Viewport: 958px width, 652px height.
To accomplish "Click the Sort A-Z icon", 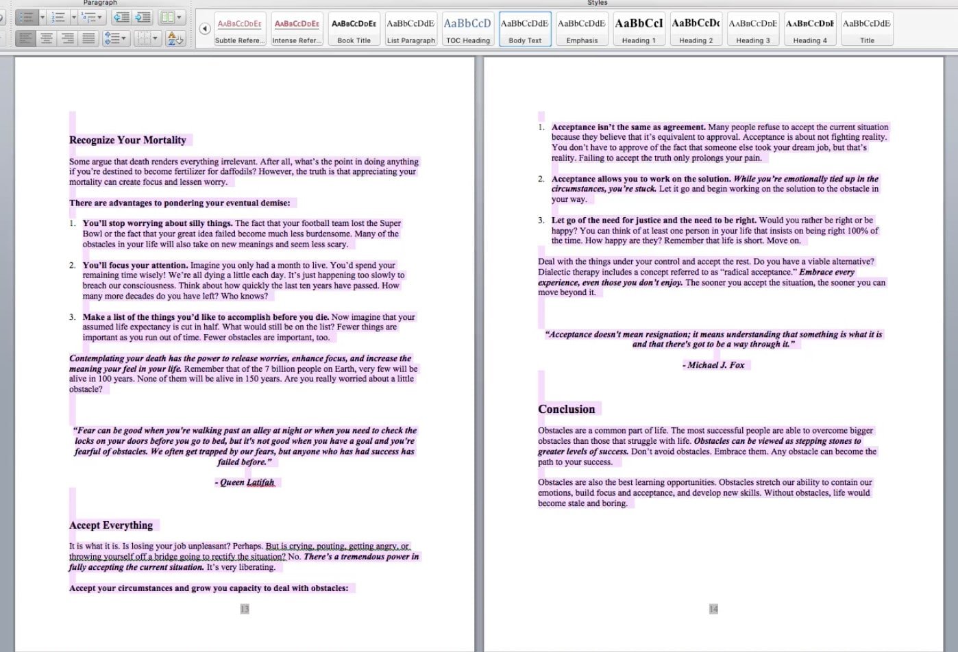I will tap(175, 38).
